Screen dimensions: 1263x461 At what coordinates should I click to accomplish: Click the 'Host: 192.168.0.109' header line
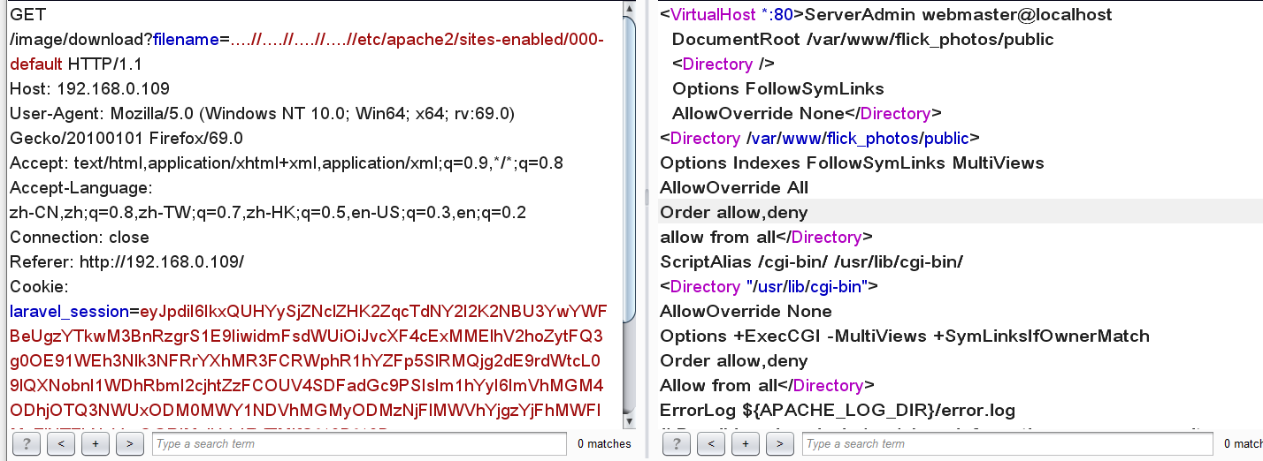coord(89,88)
